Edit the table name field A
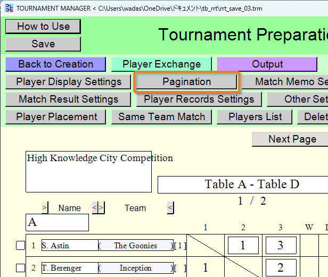This screenshot has width=328, height=277. 57,222
